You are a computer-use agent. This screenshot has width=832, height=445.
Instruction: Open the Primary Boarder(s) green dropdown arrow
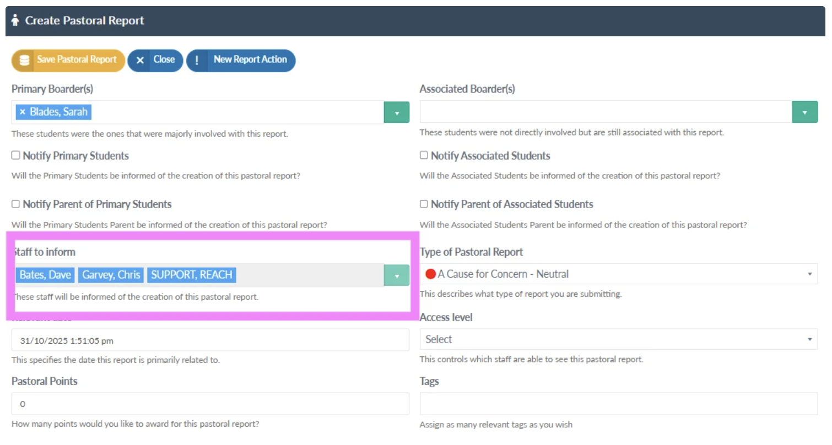pos(397,112)
